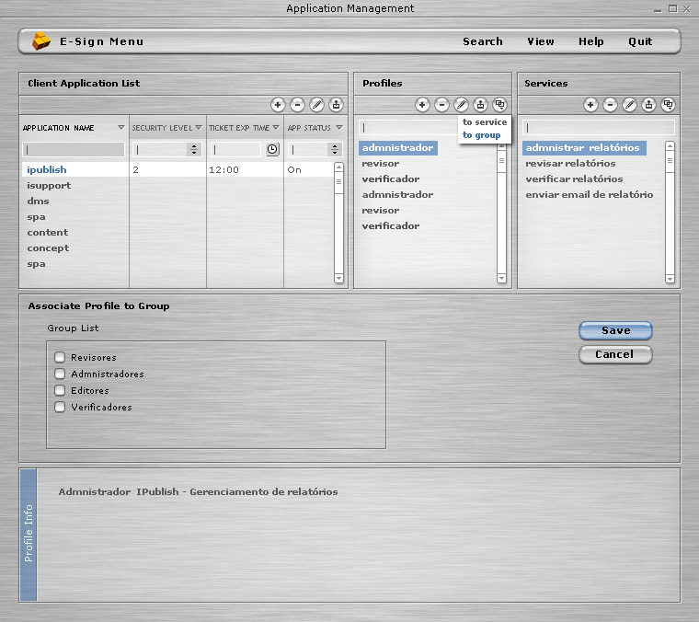Click the associate icon in Profiles toolbar

[499, 105]
